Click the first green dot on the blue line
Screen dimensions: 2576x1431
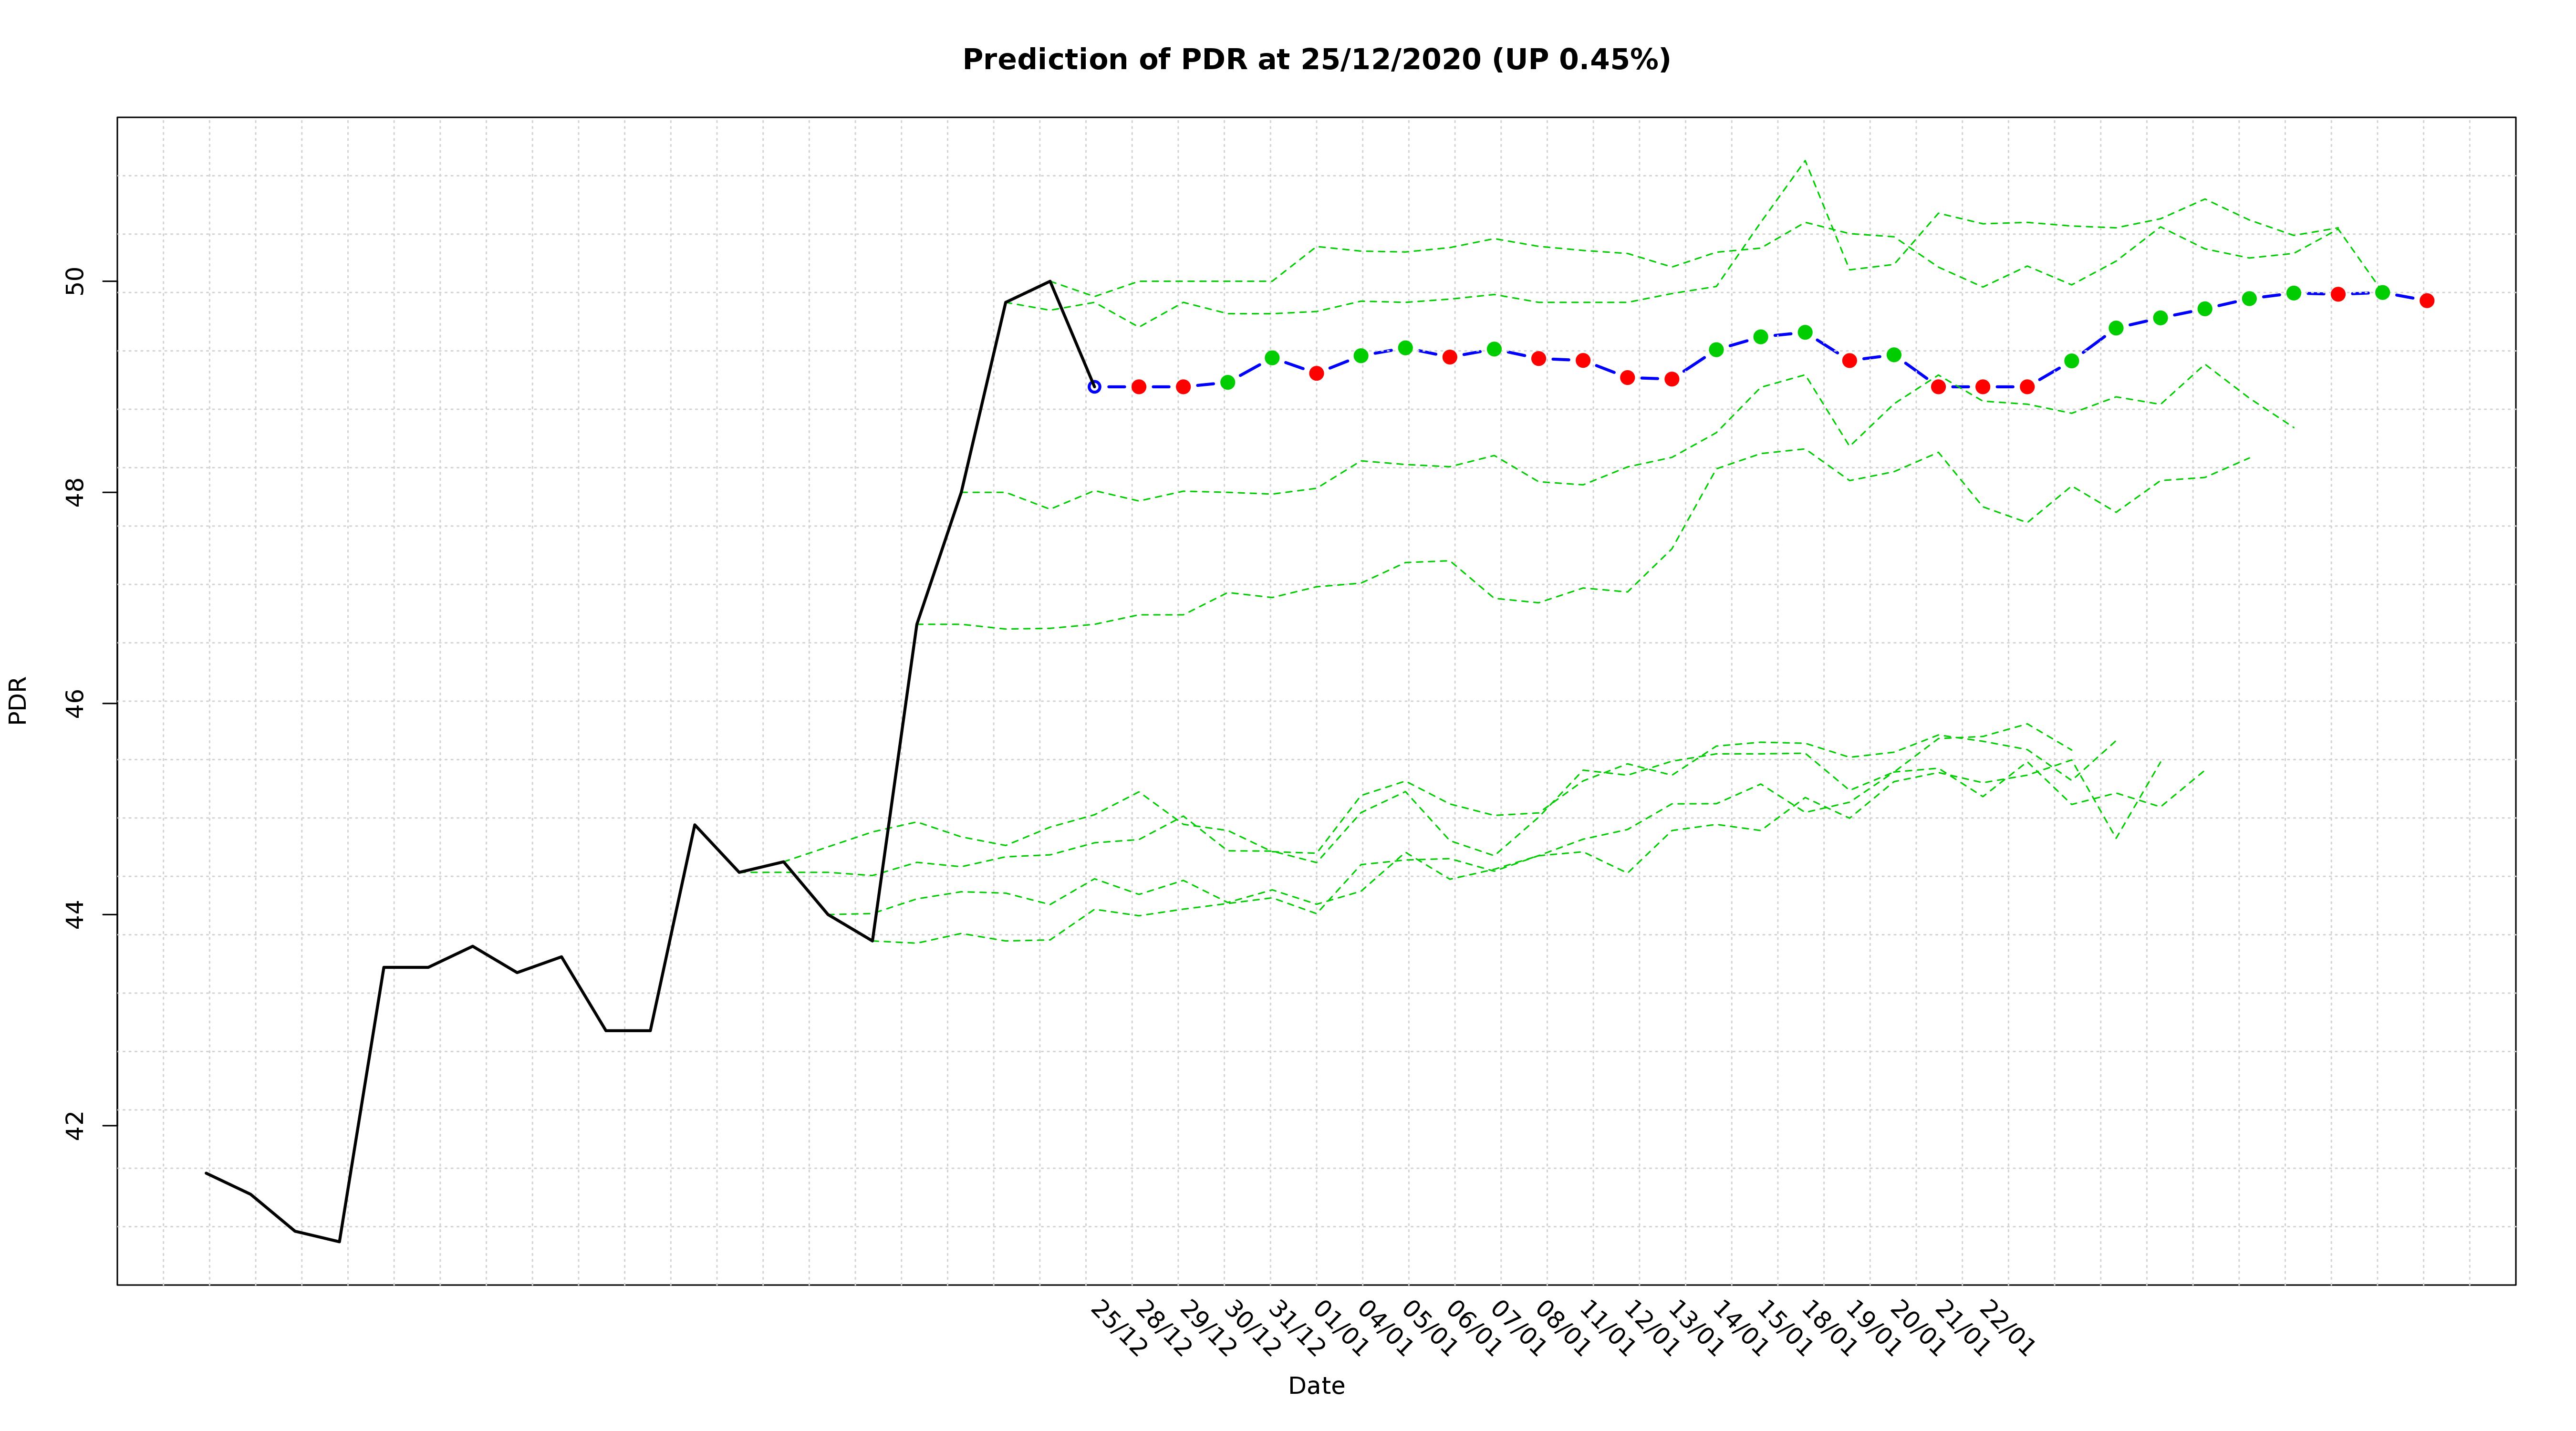tap(1227, 382)
